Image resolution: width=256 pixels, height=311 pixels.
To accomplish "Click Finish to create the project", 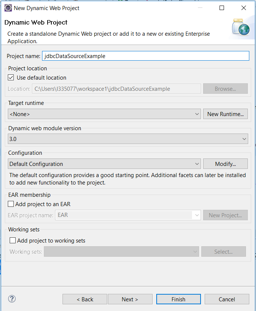I will 178,299.
